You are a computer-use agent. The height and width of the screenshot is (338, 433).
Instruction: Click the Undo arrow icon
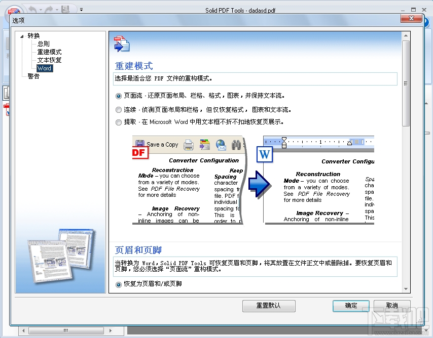click(x=33, y=9)
